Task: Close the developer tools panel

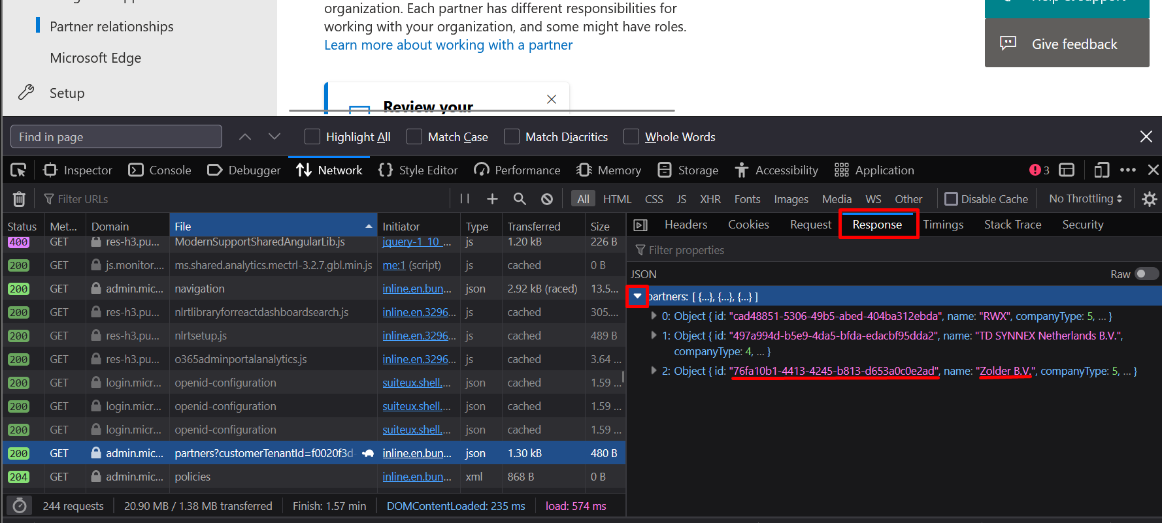Action: tap(1154, 170)
